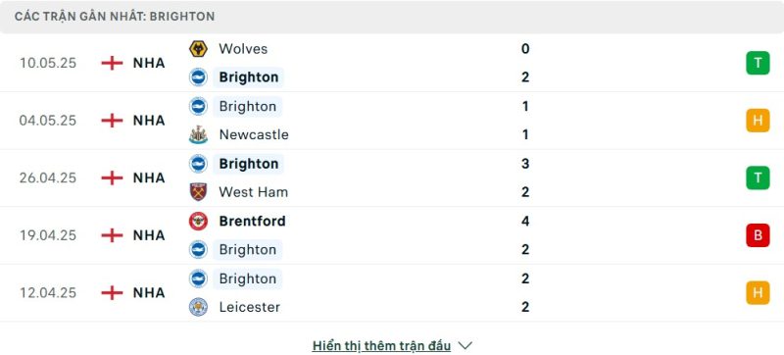Image resolution: width=784 pixels, height=355 pixels.
Task: Click green T result badge for Wolves match
Action: pyautogui.click(x=758, y=63)
